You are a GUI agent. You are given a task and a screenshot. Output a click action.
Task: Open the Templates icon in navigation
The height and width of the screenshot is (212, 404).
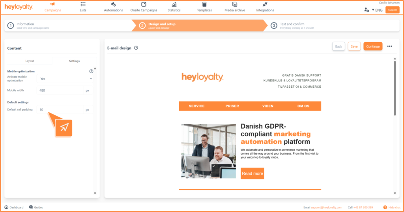[204, 4]
